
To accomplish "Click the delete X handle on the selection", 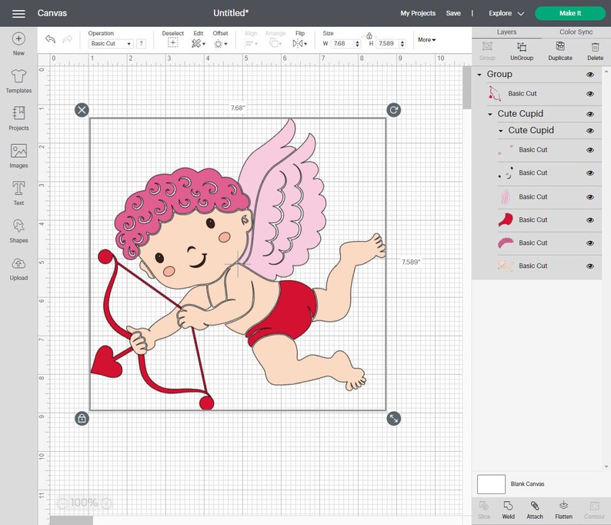I will [82, 110].
